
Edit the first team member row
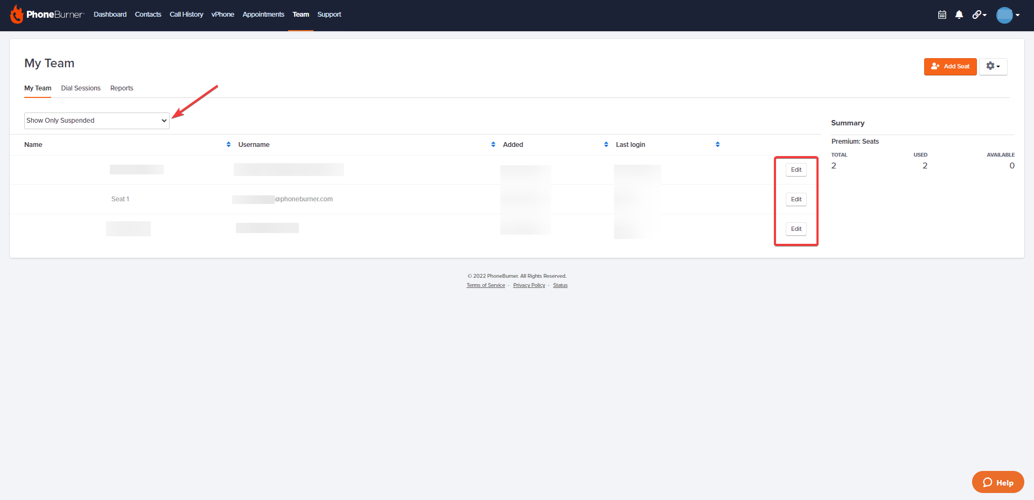(x=796, y=170)
